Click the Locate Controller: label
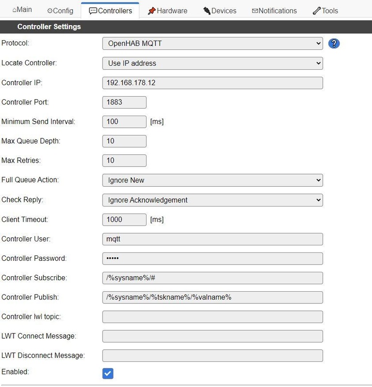The height and width of the screenshot is (387, 372). (29, 63)
